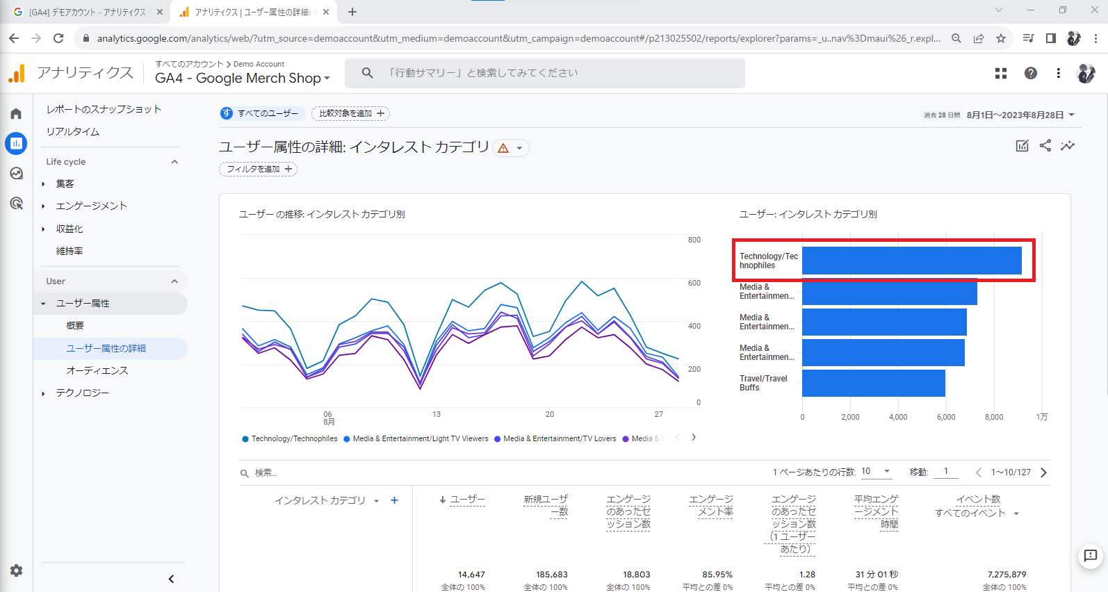Open the Home icon in left rail
This screenshot has height=592, width=1108.
coord(16,113)
